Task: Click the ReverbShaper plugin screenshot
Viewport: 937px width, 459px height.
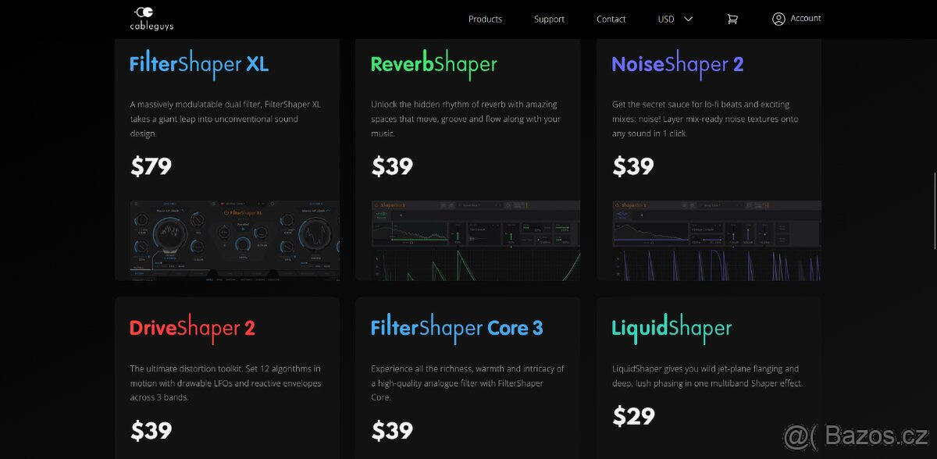Action: coord(476,240)
